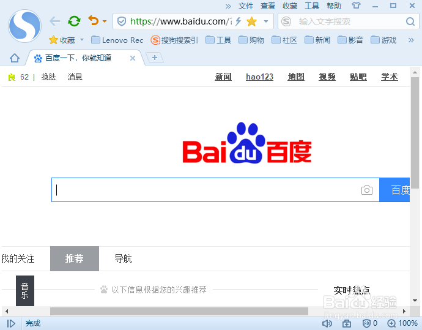The height and width of the screenshot is (330, 422).
Task: Bookmark page with star in address bar
Action: (251, 21)
